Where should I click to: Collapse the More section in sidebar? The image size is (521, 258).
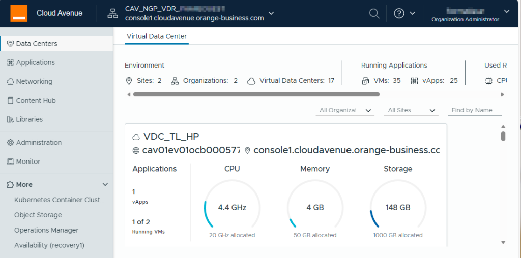105,185
